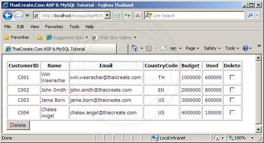Image resolution: width=264 pixels, height=143 pixels.
Task: Open the Suggested Sites link
Action: (x=65, y=38)
